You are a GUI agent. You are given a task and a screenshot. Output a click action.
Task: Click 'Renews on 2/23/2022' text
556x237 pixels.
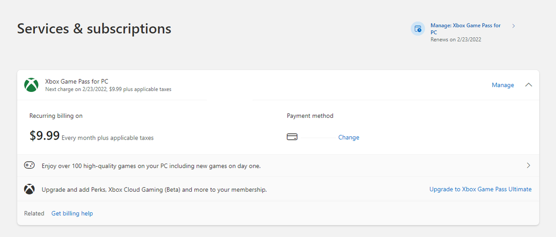pyautogui.click(x=456, y=40)
